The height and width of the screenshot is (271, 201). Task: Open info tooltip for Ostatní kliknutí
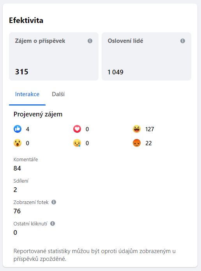tap(53, 223)
